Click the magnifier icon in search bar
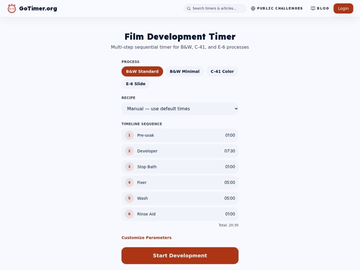This screenshot has height=270, width=360. click(x=189, y=8)
